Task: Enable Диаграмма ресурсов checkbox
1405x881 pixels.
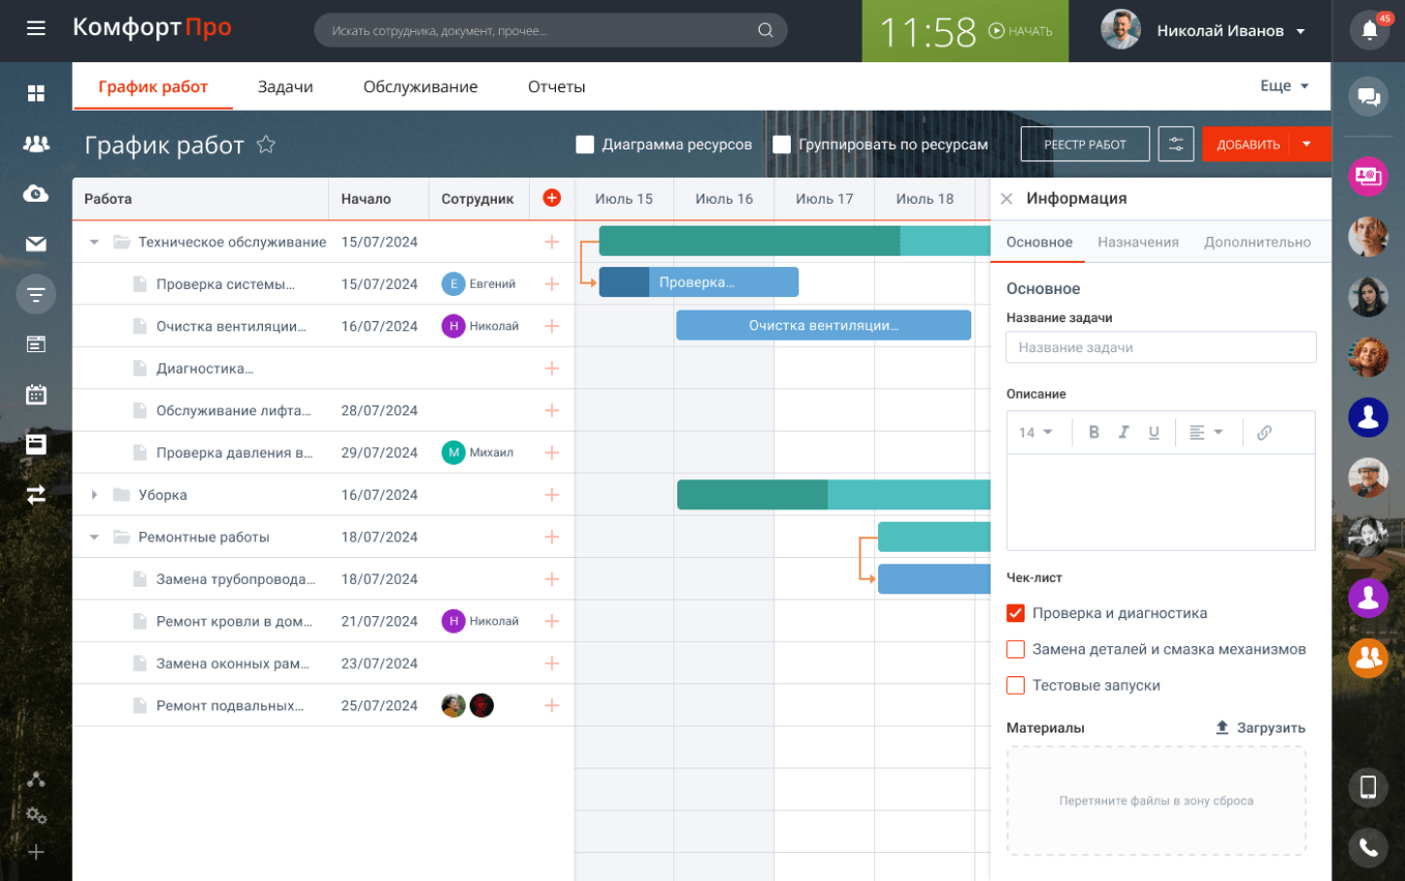Action: (585, 145)
